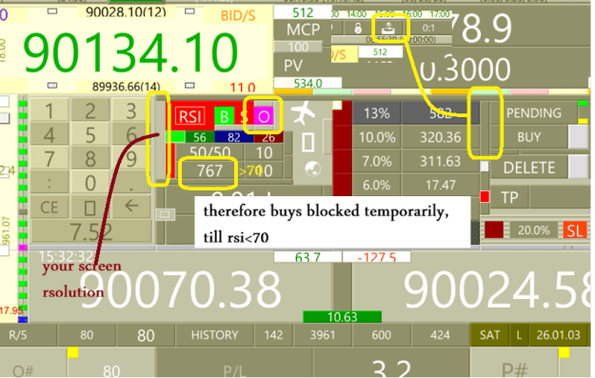Click the keypad digit 7

(x=49, y=159)
